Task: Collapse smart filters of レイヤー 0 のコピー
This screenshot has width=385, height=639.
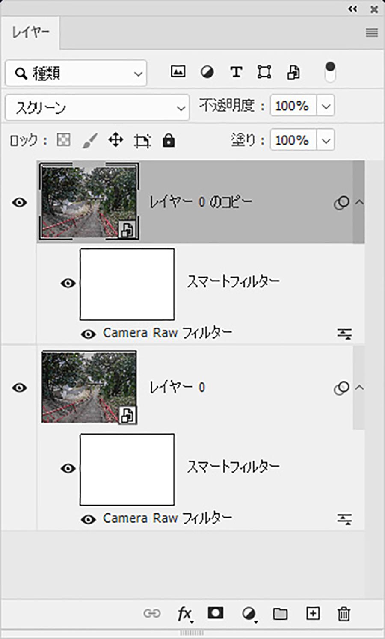Action: point(360,202)
